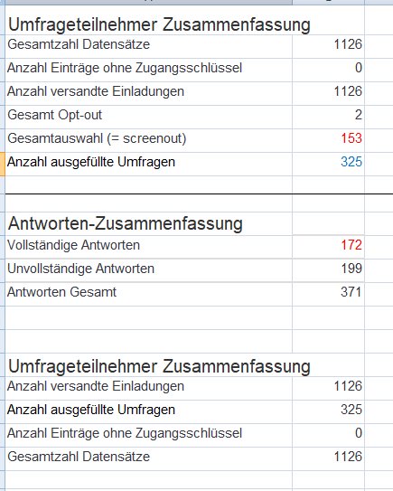Screen dimensions: 393x491
Task: Click the second Umfrageteilnehmer Zusammenfassung heading
Action: [x=159, y=366]
